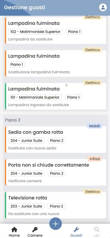Open the Camere key icon

point(35,230)
